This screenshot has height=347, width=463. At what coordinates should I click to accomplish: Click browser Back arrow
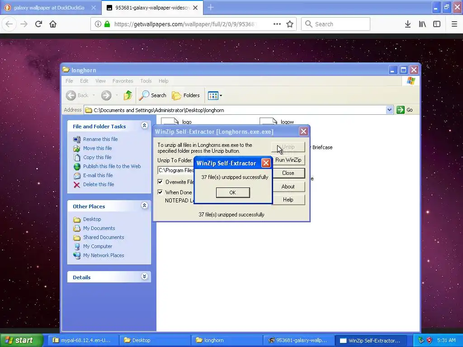point(9,24)
